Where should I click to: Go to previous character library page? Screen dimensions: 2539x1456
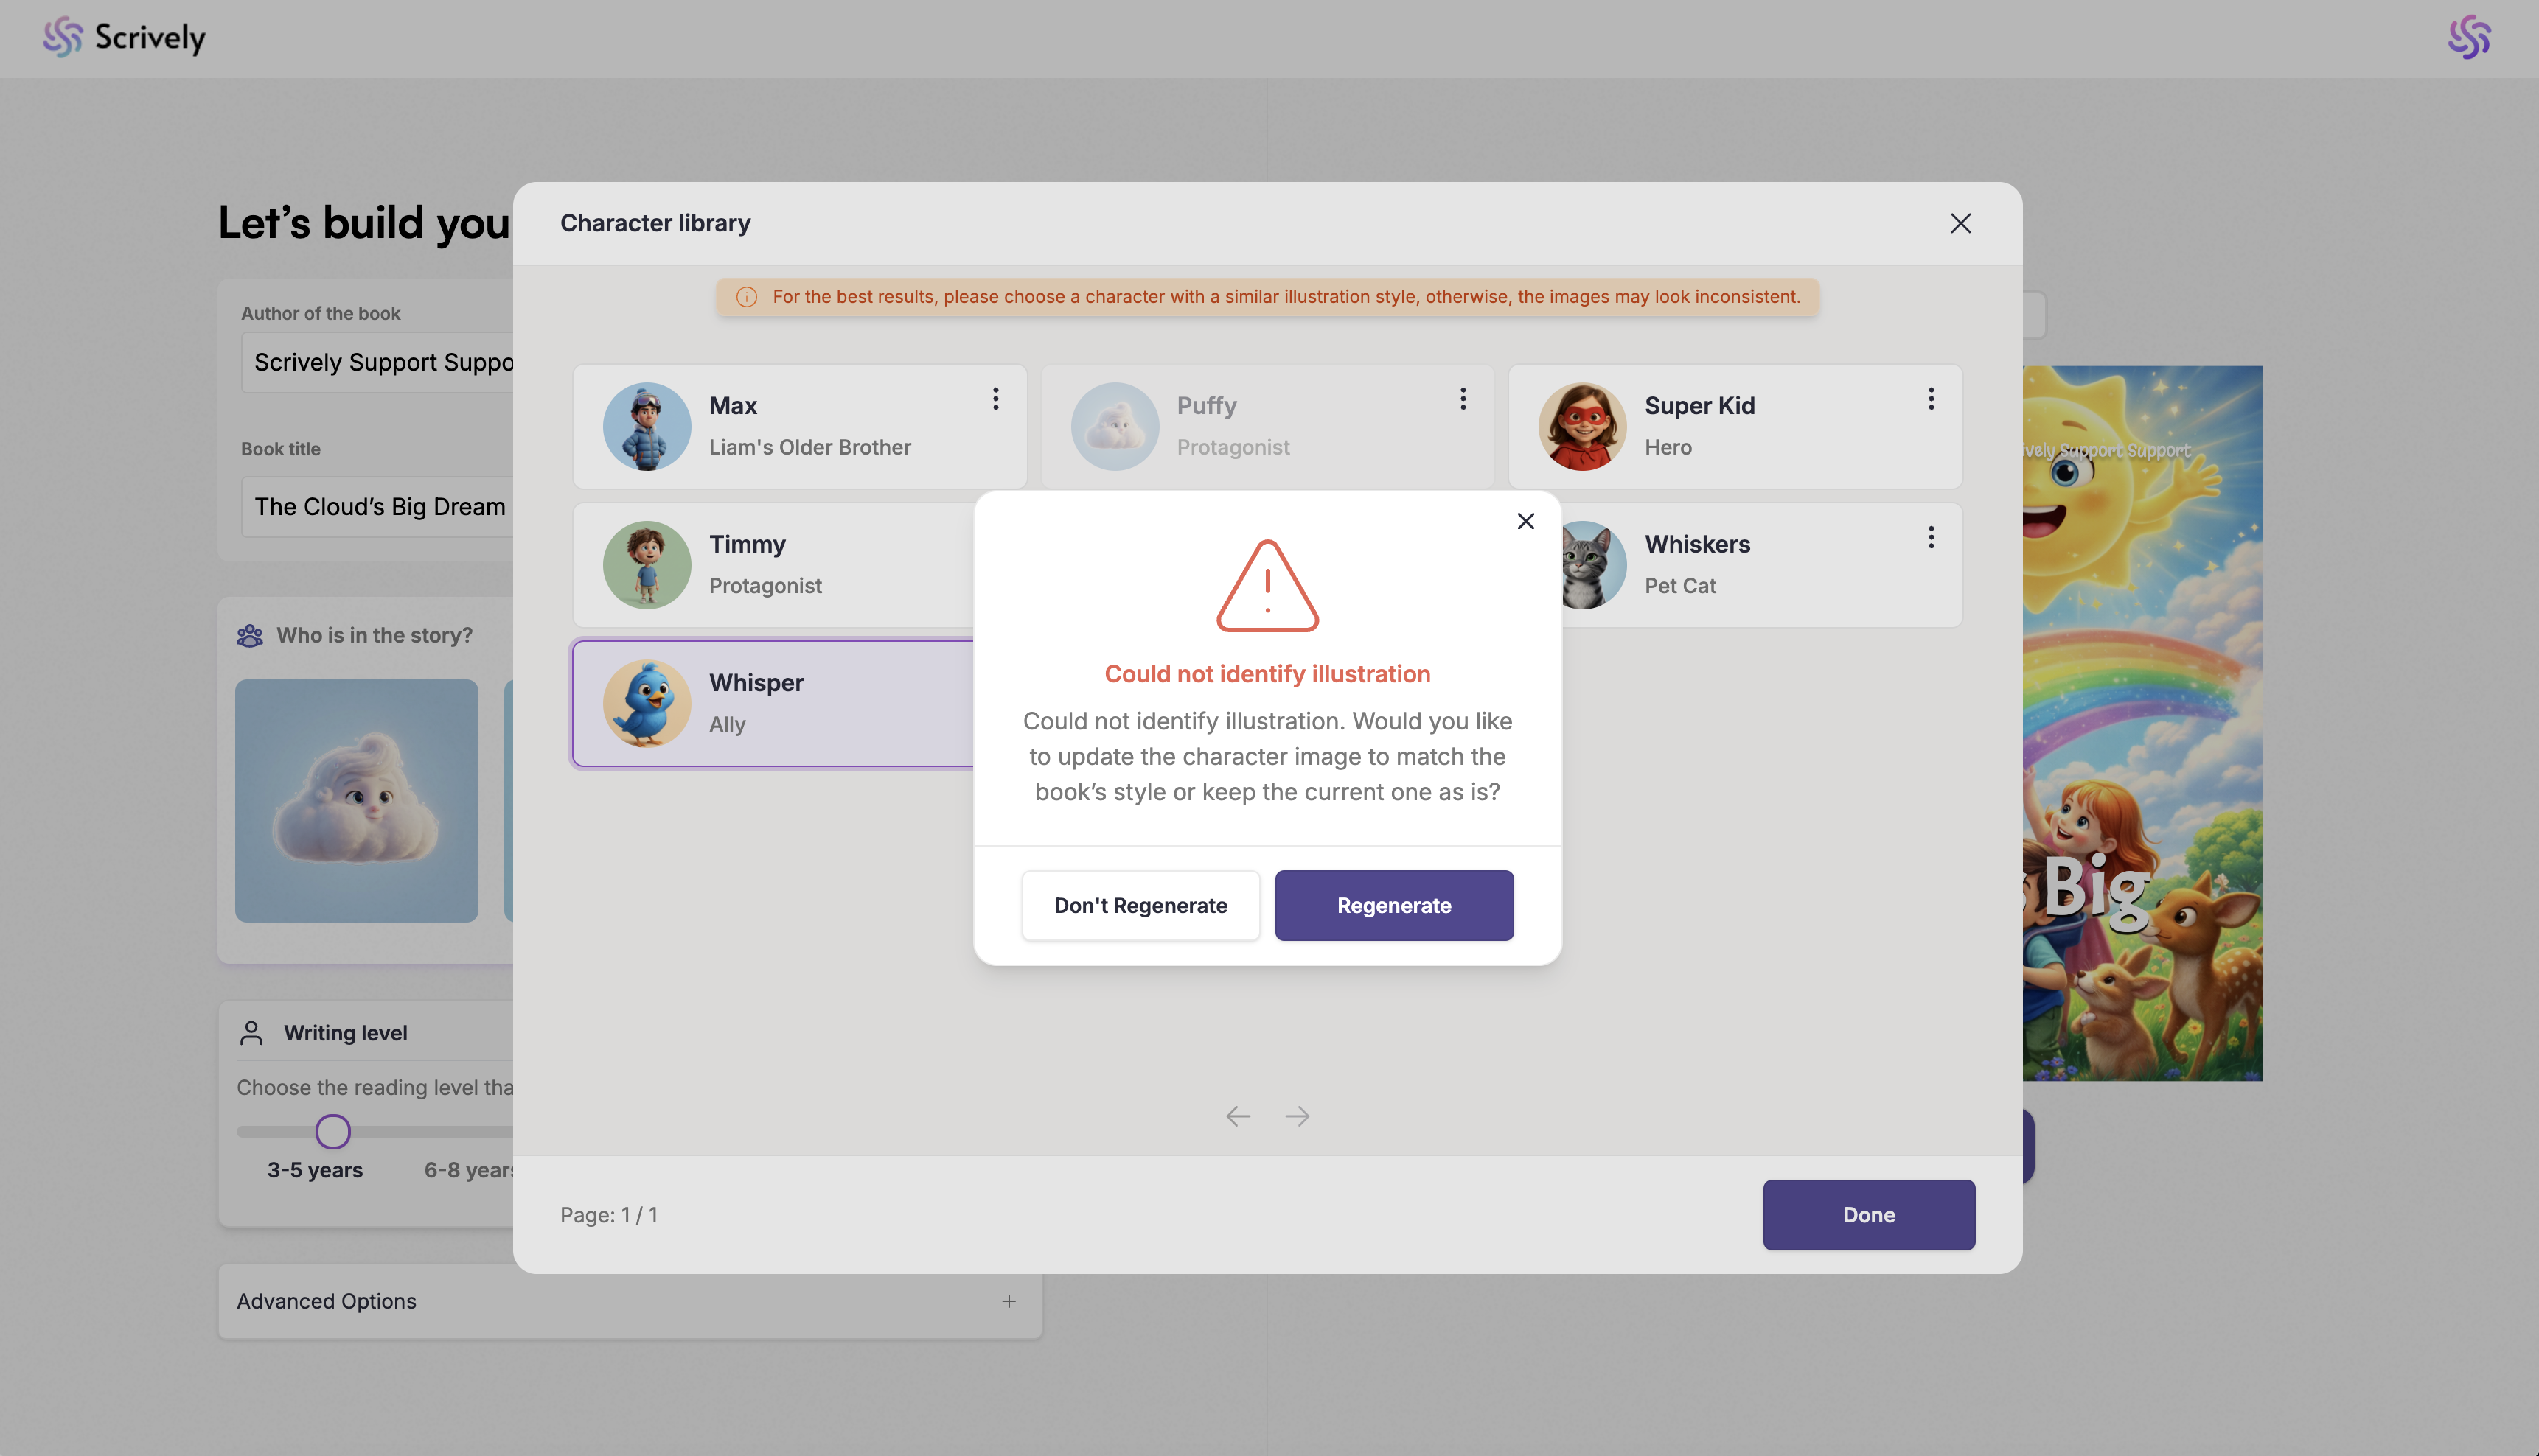tap(1239, 1116)
